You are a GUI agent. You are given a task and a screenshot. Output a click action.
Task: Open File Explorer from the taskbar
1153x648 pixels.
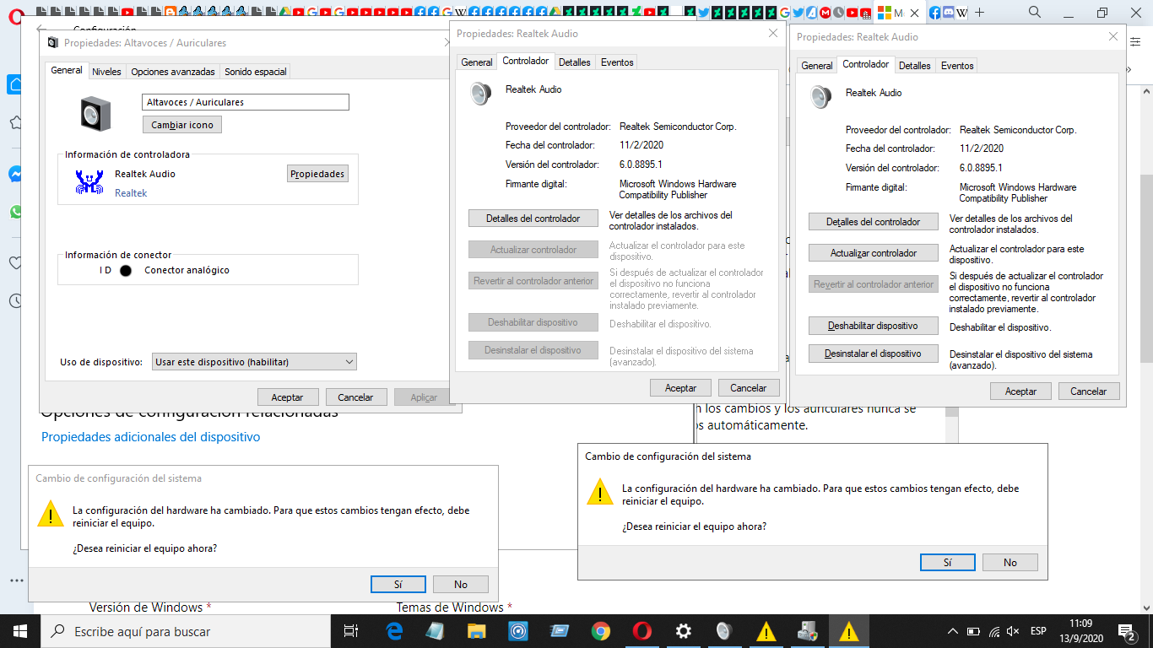pyautogui.click(x=477, y=631)
